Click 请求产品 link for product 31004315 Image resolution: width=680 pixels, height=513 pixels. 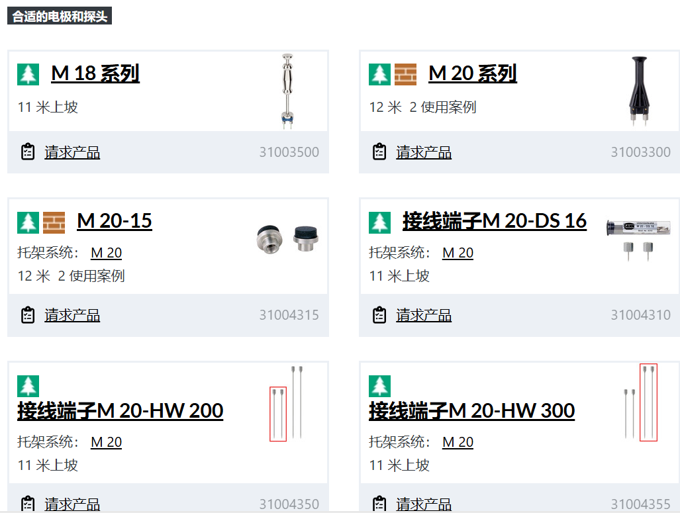(x=72, y=316)
